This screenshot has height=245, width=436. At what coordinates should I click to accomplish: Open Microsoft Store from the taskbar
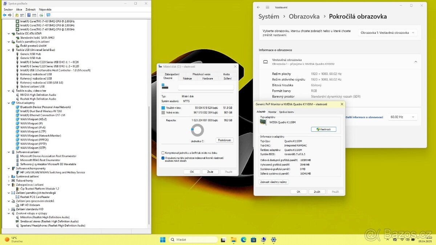point(253,240)
